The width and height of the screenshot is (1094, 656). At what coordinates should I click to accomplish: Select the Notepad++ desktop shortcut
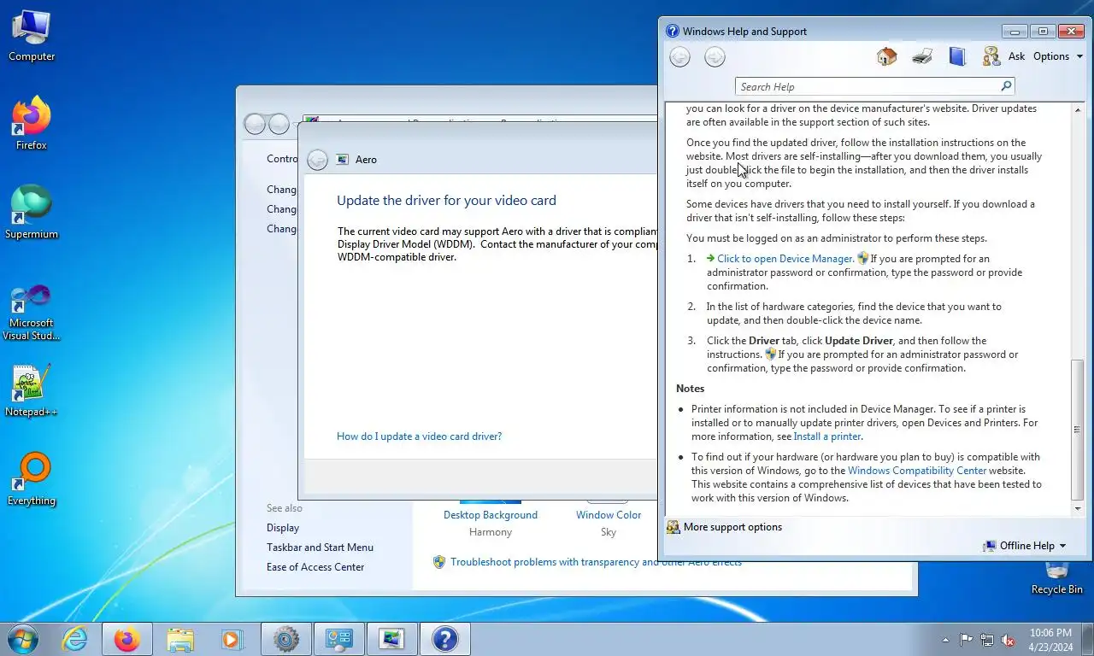point(32,391)
